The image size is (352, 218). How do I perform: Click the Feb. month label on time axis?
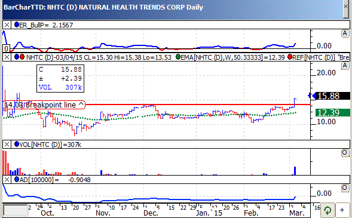coord(251,213)
